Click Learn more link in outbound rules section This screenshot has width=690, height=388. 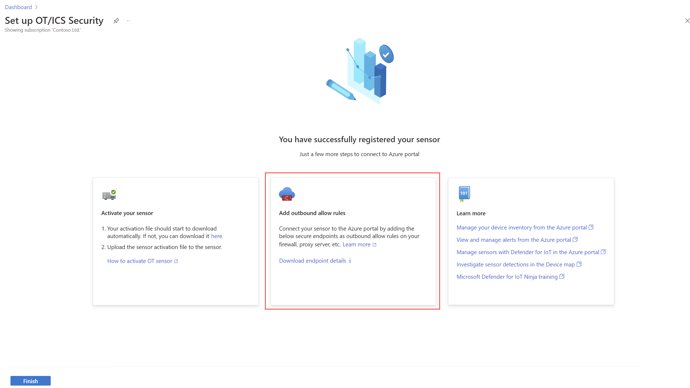tap(357, 244)
